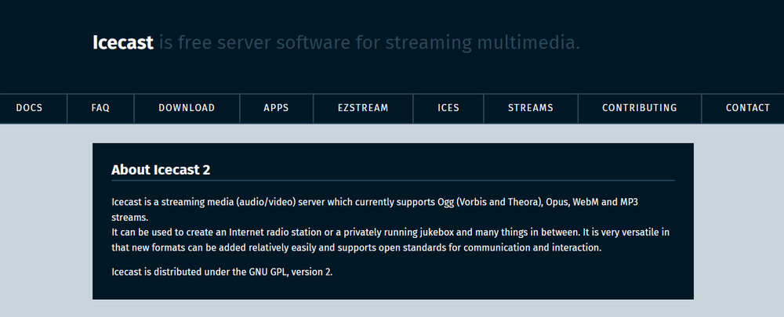The height and width of the screenshot is (317, 784).
Task: Visit the ICES navigation link
Action: point(448,108)
